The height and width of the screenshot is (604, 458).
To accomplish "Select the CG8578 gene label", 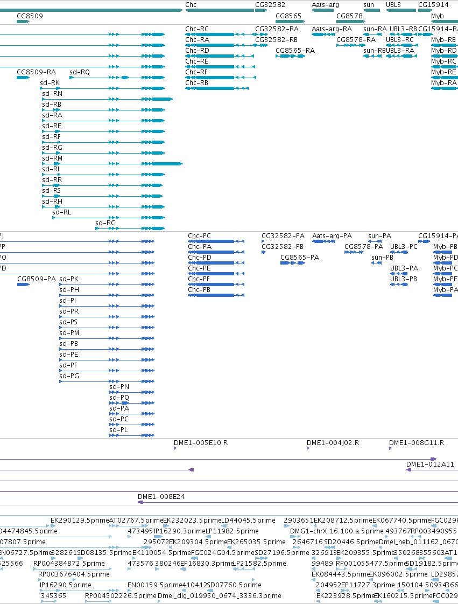I will [349, 16].
